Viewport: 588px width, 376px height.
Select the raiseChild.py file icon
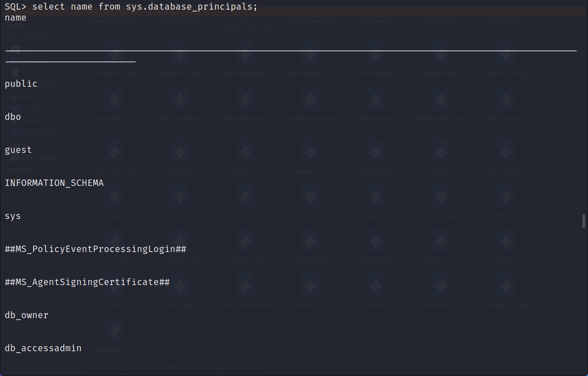[376, 152]
